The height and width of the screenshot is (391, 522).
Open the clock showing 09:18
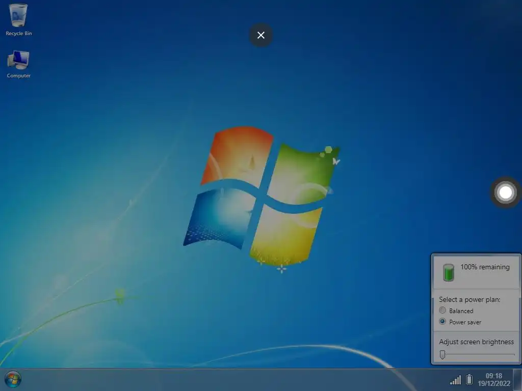coord(493,379)
